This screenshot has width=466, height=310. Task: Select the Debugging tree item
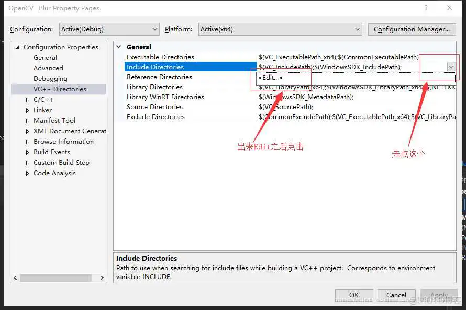tap(50, 79)
